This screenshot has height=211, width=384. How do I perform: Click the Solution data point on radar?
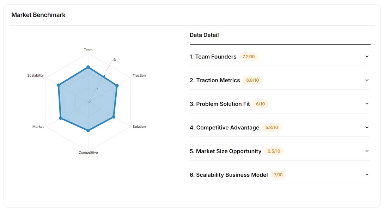(114, 117)
